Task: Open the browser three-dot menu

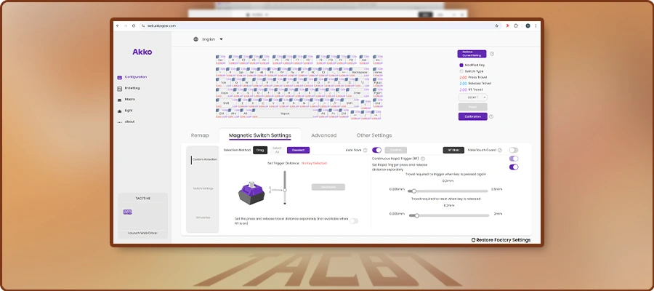Action: coord(536,25)
